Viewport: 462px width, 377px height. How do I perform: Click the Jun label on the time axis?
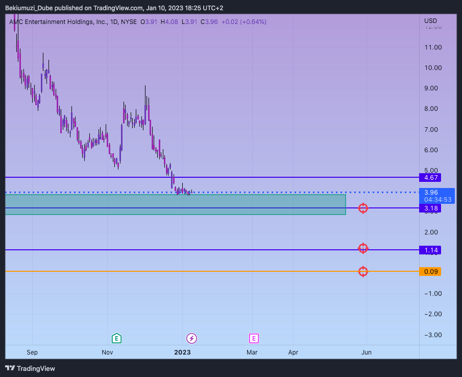(x=366, y=352)
